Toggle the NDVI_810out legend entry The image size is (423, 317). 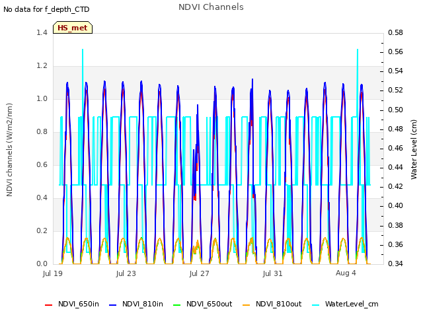pos(272,304)
